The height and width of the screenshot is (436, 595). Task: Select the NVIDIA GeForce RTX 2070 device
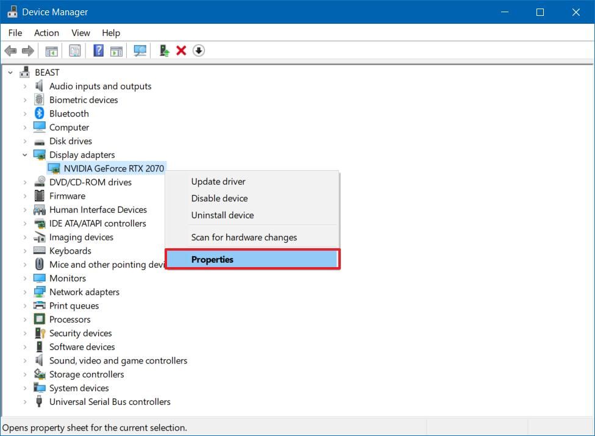(113, 168)
